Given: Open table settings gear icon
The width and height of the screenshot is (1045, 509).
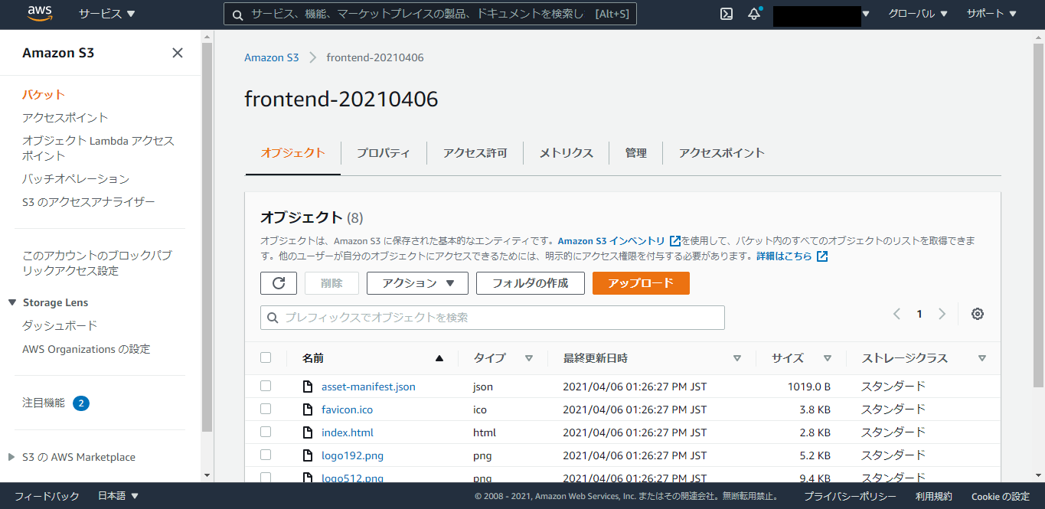Looking at the screenshot, I should click(977, 314).
